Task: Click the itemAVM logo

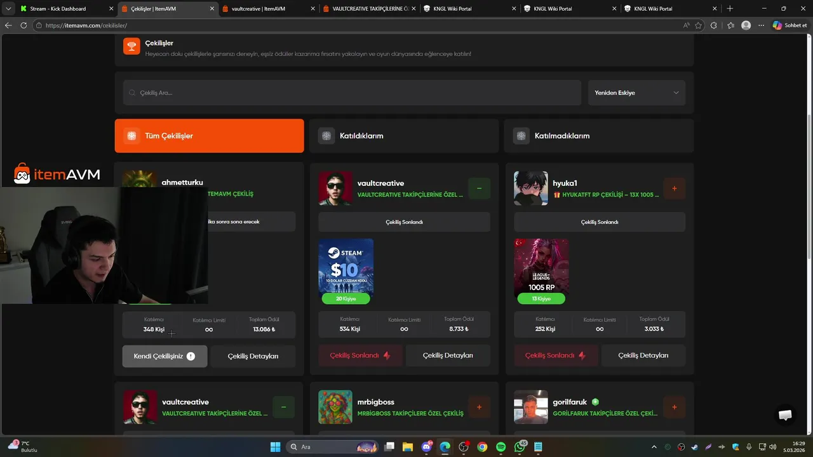Action: point(57,174)
